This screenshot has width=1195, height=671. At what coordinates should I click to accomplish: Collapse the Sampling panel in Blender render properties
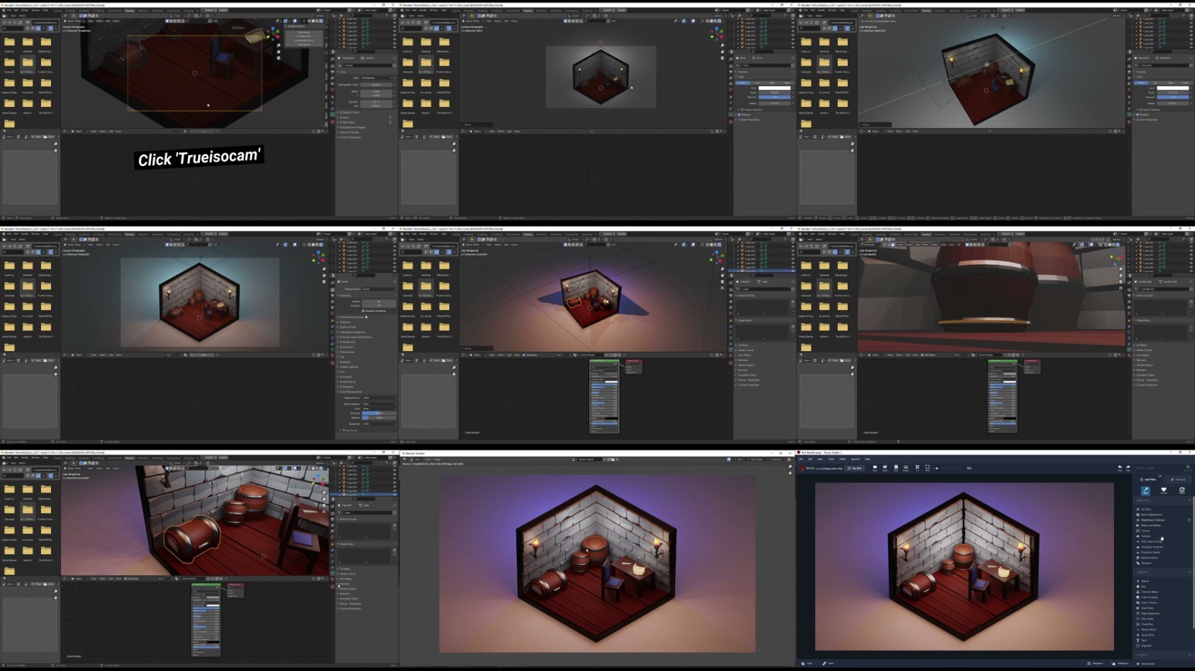pos(345,295)
